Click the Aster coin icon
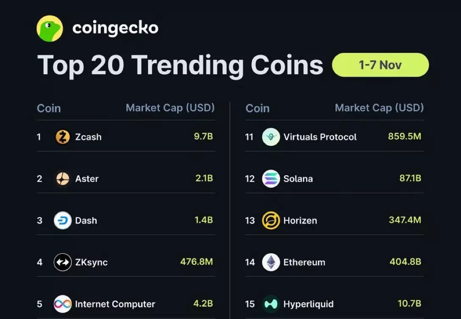 pyautogui.click(x=63, y=179)
